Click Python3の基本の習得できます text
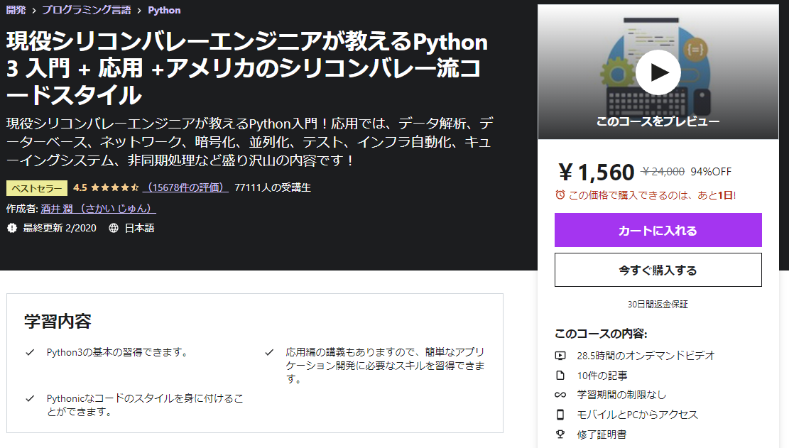Viewport: 789px width, 448px height. [x=119, y=352]
